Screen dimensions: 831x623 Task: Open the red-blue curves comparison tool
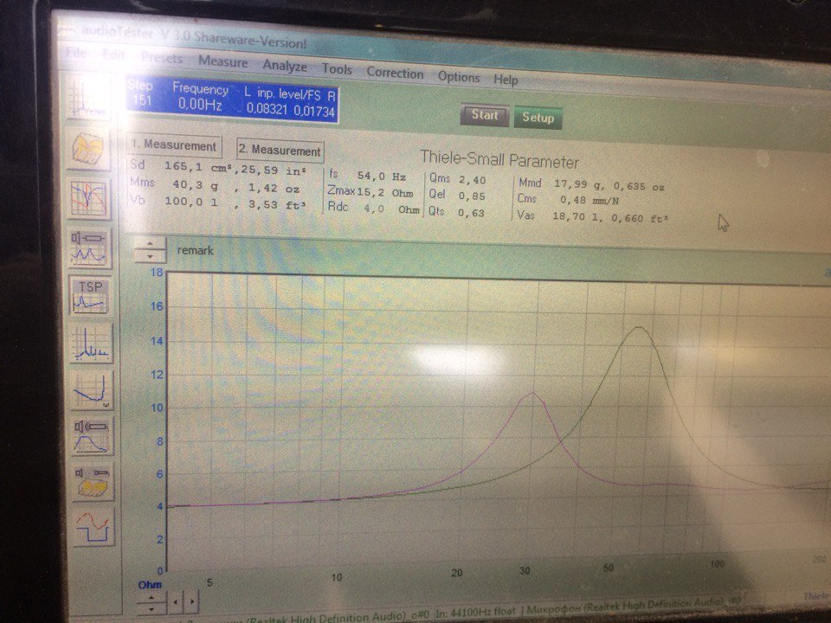(89, 198)
